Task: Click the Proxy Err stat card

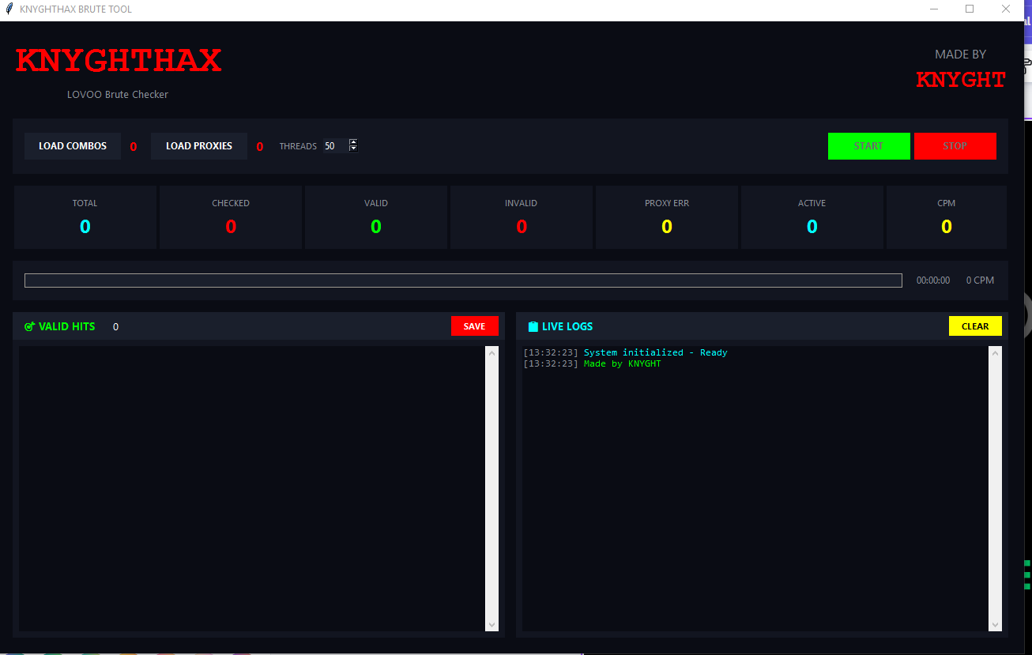Action: click(666, 217)
